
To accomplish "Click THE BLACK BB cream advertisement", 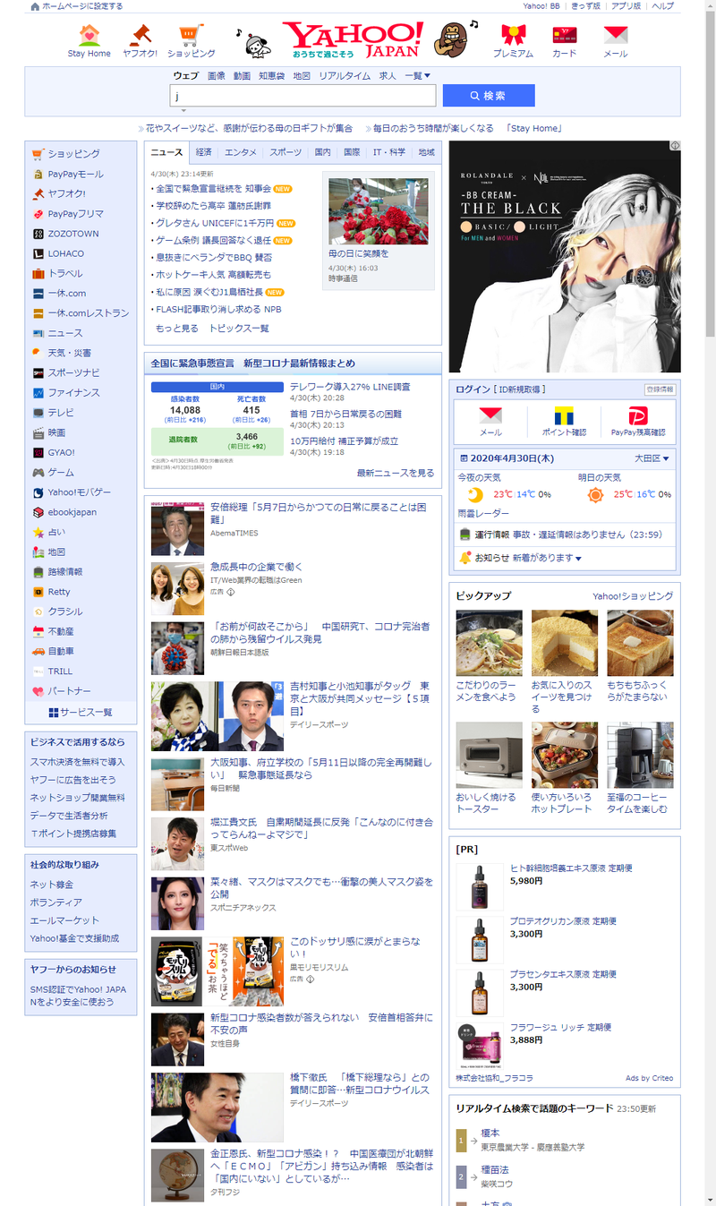I will 565,256.
